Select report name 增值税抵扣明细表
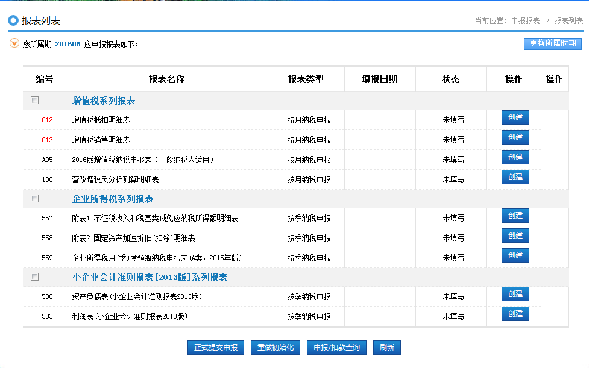589x368 pixels. [x=101, y=120]
